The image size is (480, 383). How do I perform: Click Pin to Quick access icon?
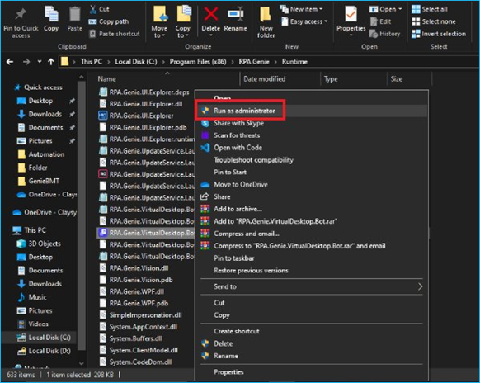click(x=21, y=14)
